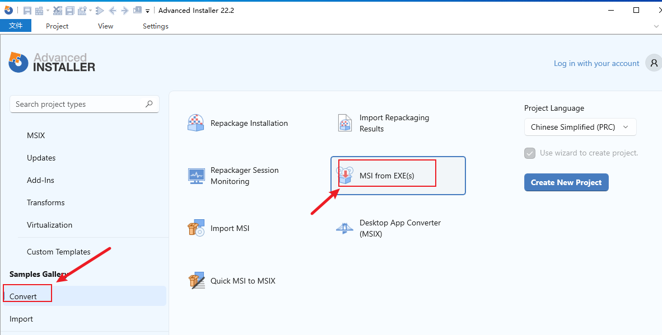Click the Save floppy-disk icon in quick access toolbar
The image size is (662, 335).
[x=27, y=11]
